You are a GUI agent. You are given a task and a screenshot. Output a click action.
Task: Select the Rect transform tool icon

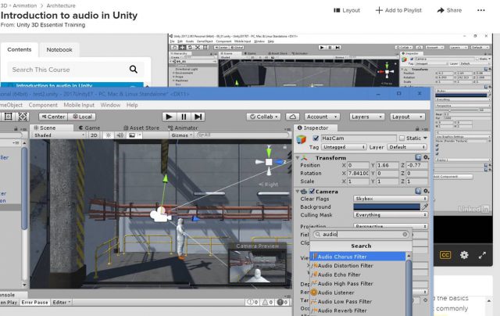pyautogui.click(x=9, y=117)
